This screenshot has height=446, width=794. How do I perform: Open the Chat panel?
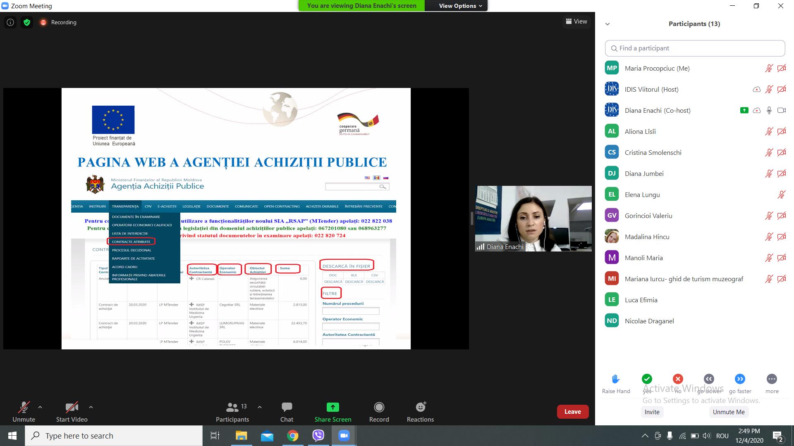287,412
